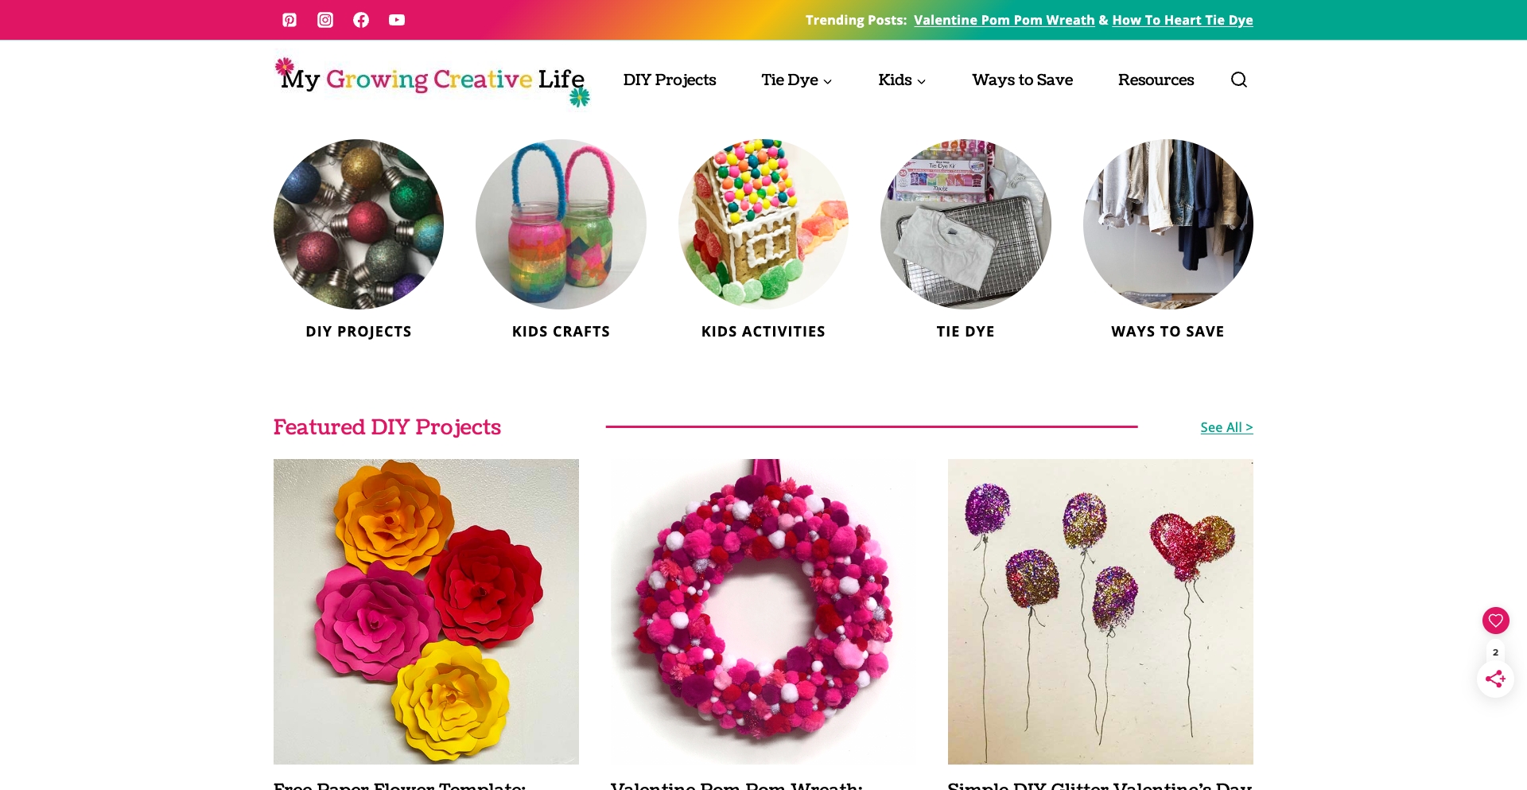Open the search magnifier icon
Screen dimensions: 1527x790
pos(1239,80)
